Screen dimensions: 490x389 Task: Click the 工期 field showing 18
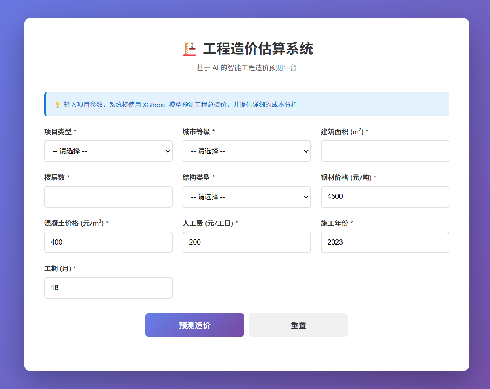click(108, 288)
